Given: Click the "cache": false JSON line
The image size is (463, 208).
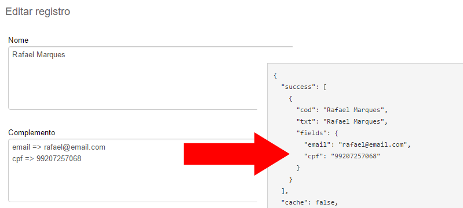Looking at the screenshot, I should click(309, 202).
